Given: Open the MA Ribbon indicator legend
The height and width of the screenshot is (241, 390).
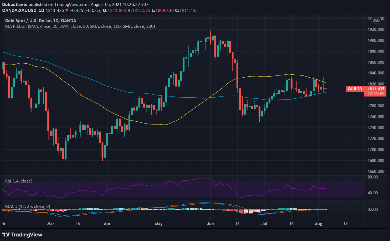Looking at the screenshot, I should click(x=80, y=26).
